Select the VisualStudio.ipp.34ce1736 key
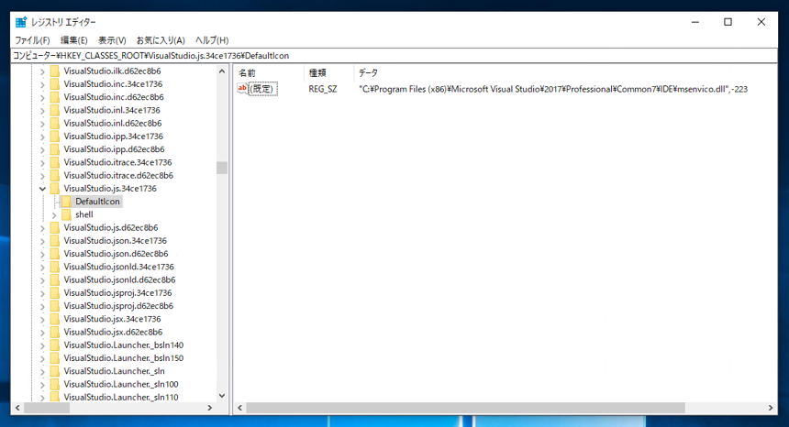This screenshot has width=789, height=427. (113, 137)
